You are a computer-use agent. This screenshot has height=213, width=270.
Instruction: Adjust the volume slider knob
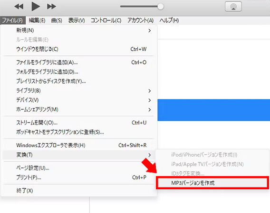coord(161,7)
